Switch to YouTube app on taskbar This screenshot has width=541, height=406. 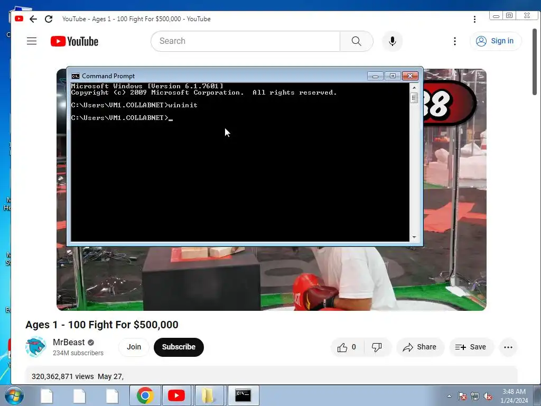[176, 395]
